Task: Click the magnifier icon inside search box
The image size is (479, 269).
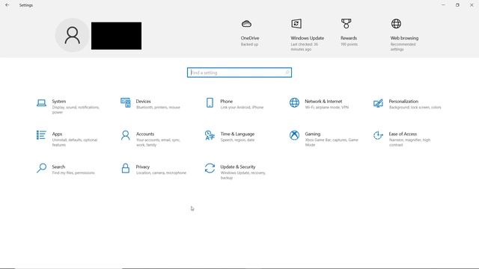Action: pyautogui.click(x=287, y=72)
